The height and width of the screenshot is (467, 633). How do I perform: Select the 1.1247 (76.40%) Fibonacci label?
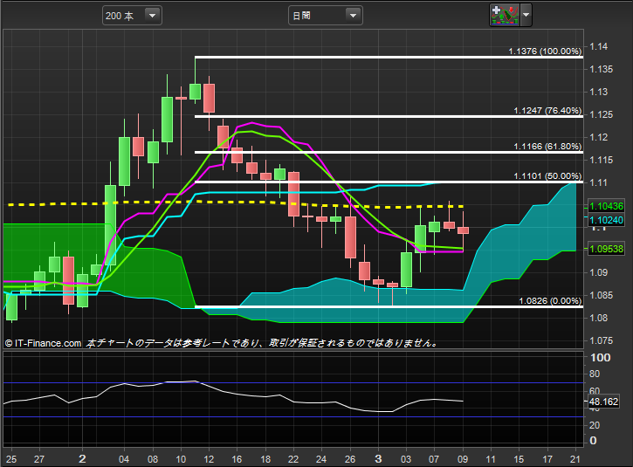click(x=547, y=111)
